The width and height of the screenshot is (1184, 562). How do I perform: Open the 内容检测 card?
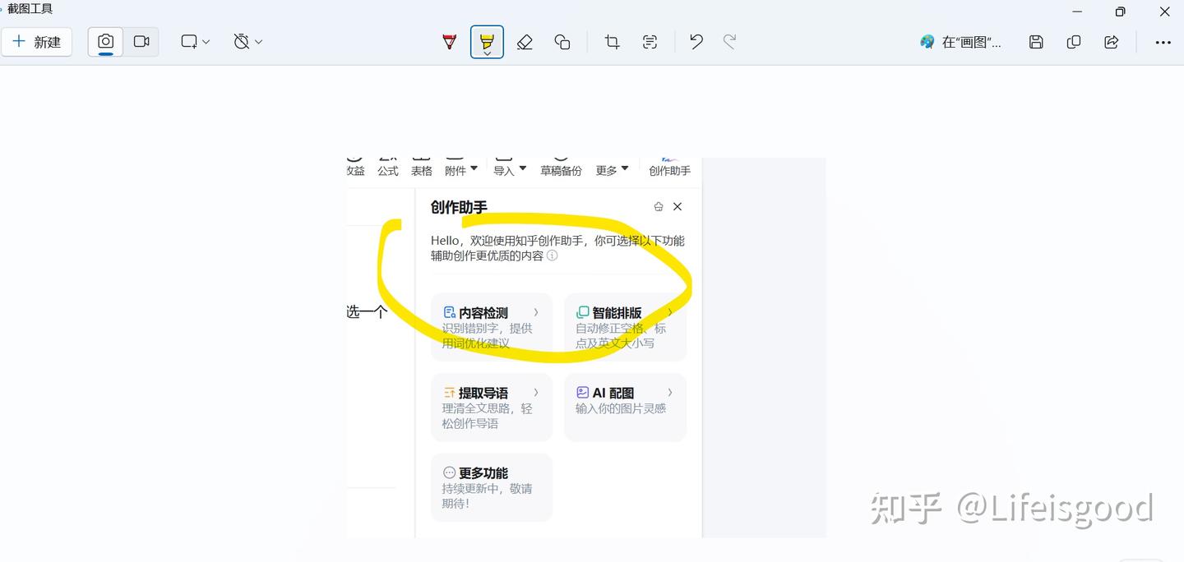pyautogui.click(x=492, y=327)
